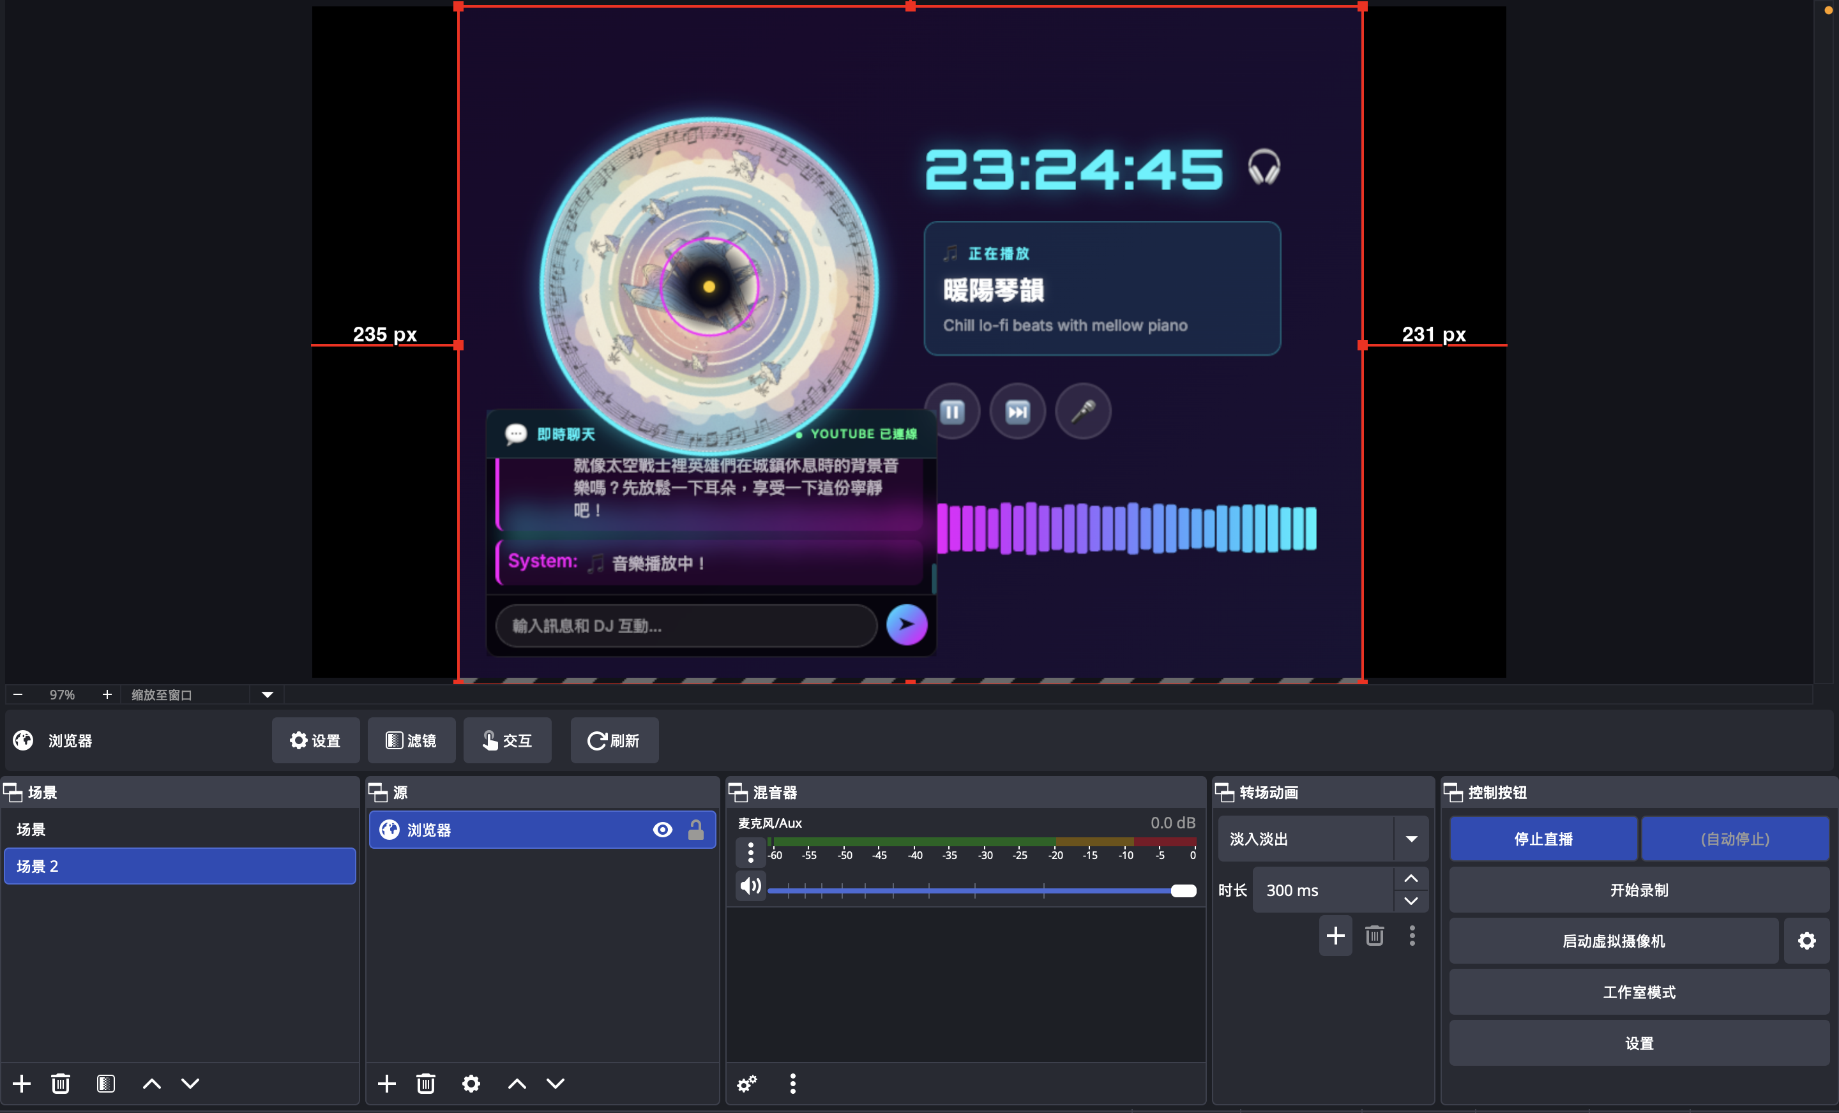Image resolution: width=1839 pixels, height=1113 pixels.
Task: Open scene filters icon in Scenes panel
Action: 105,1083
